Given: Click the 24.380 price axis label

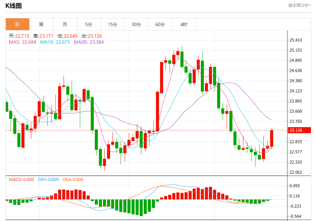Looking at the screenshot, I should point(296,81).
